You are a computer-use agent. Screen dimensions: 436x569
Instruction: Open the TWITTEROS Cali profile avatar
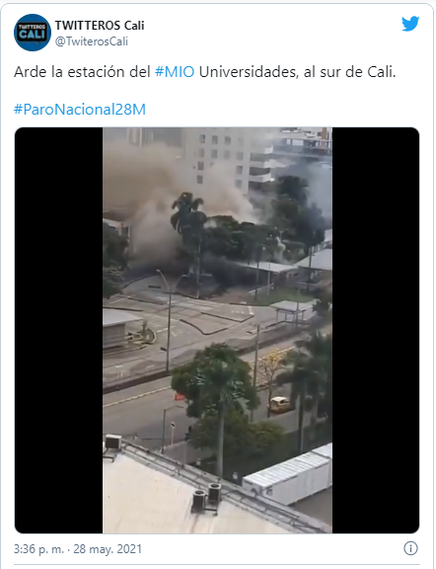pyautogui.click(x=33, y=33)
